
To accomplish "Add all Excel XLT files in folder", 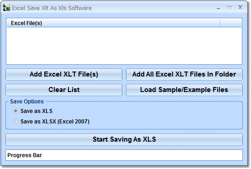I will point(184,74).
